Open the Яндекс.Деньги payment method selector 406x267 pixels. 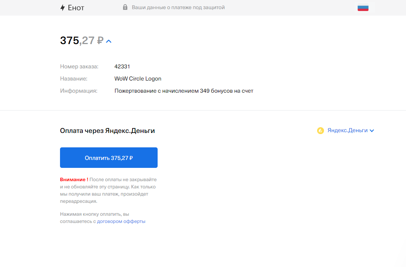pyautogui.click(x=347, y=130)
